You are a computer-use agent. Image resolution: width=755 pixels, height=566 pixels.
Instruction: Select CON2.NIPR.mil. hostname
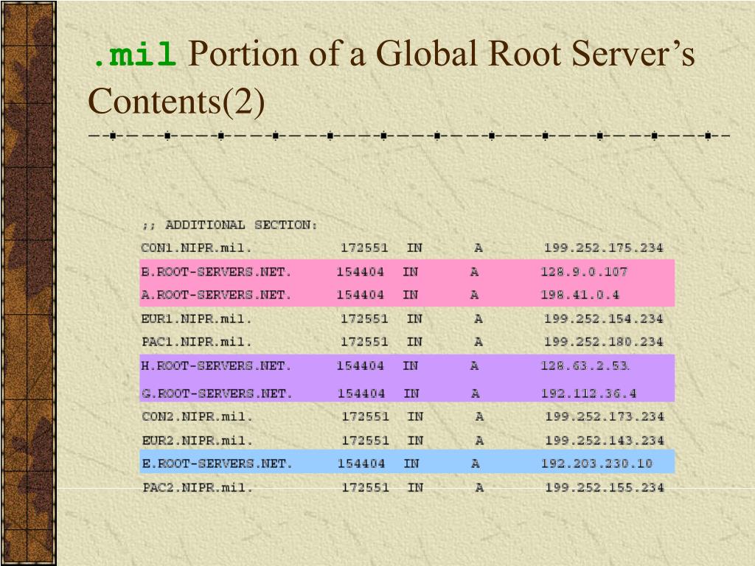pyautogui.click(x=198, y=417)
